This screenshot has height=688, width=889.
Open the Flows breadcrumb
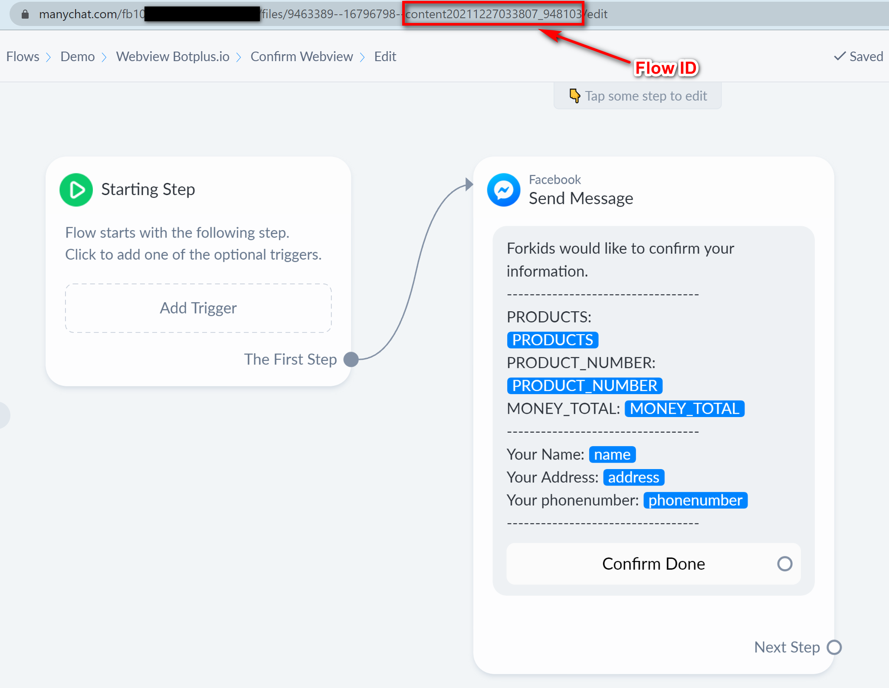click(23, 56)
